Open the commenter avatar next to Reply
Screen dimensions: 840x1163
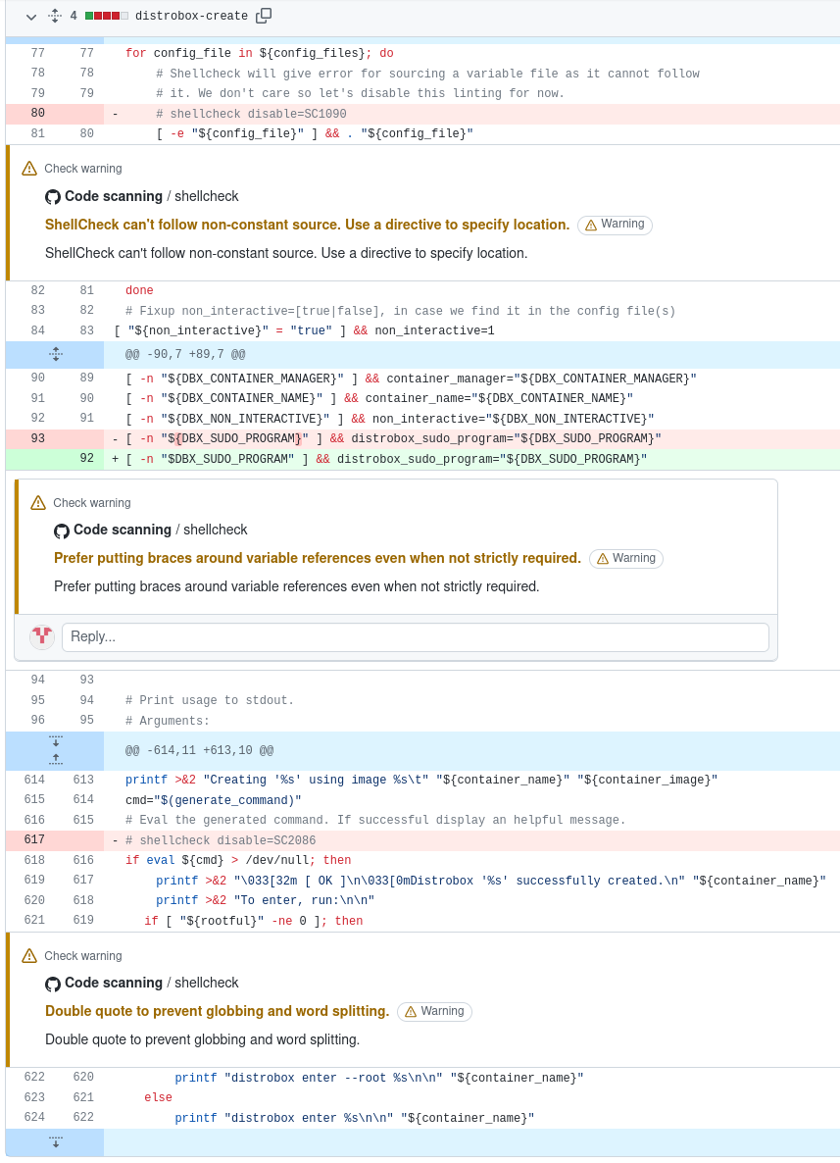pyautogui.click(x=42, y=636)
